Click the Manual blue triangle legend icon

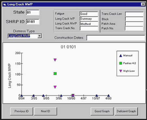[121, 56]
